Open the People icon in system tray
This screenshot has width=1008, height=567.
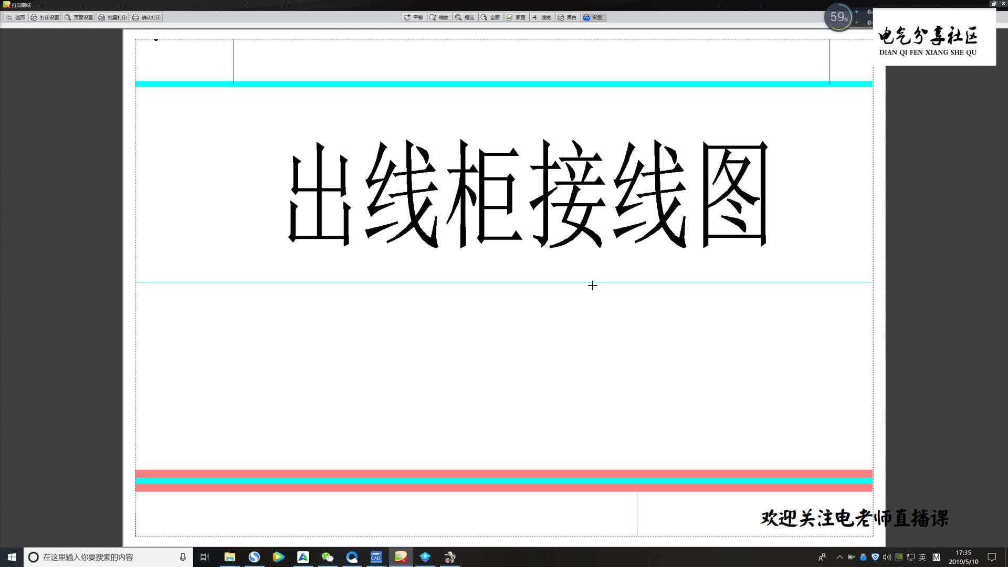coord(822,557)
